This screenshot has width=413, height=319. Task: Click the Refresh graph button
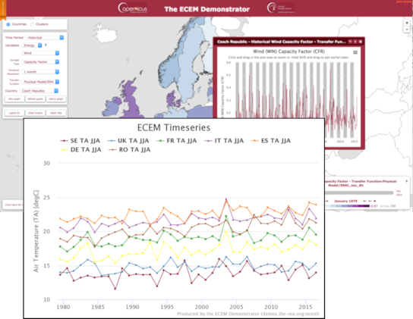35,99
